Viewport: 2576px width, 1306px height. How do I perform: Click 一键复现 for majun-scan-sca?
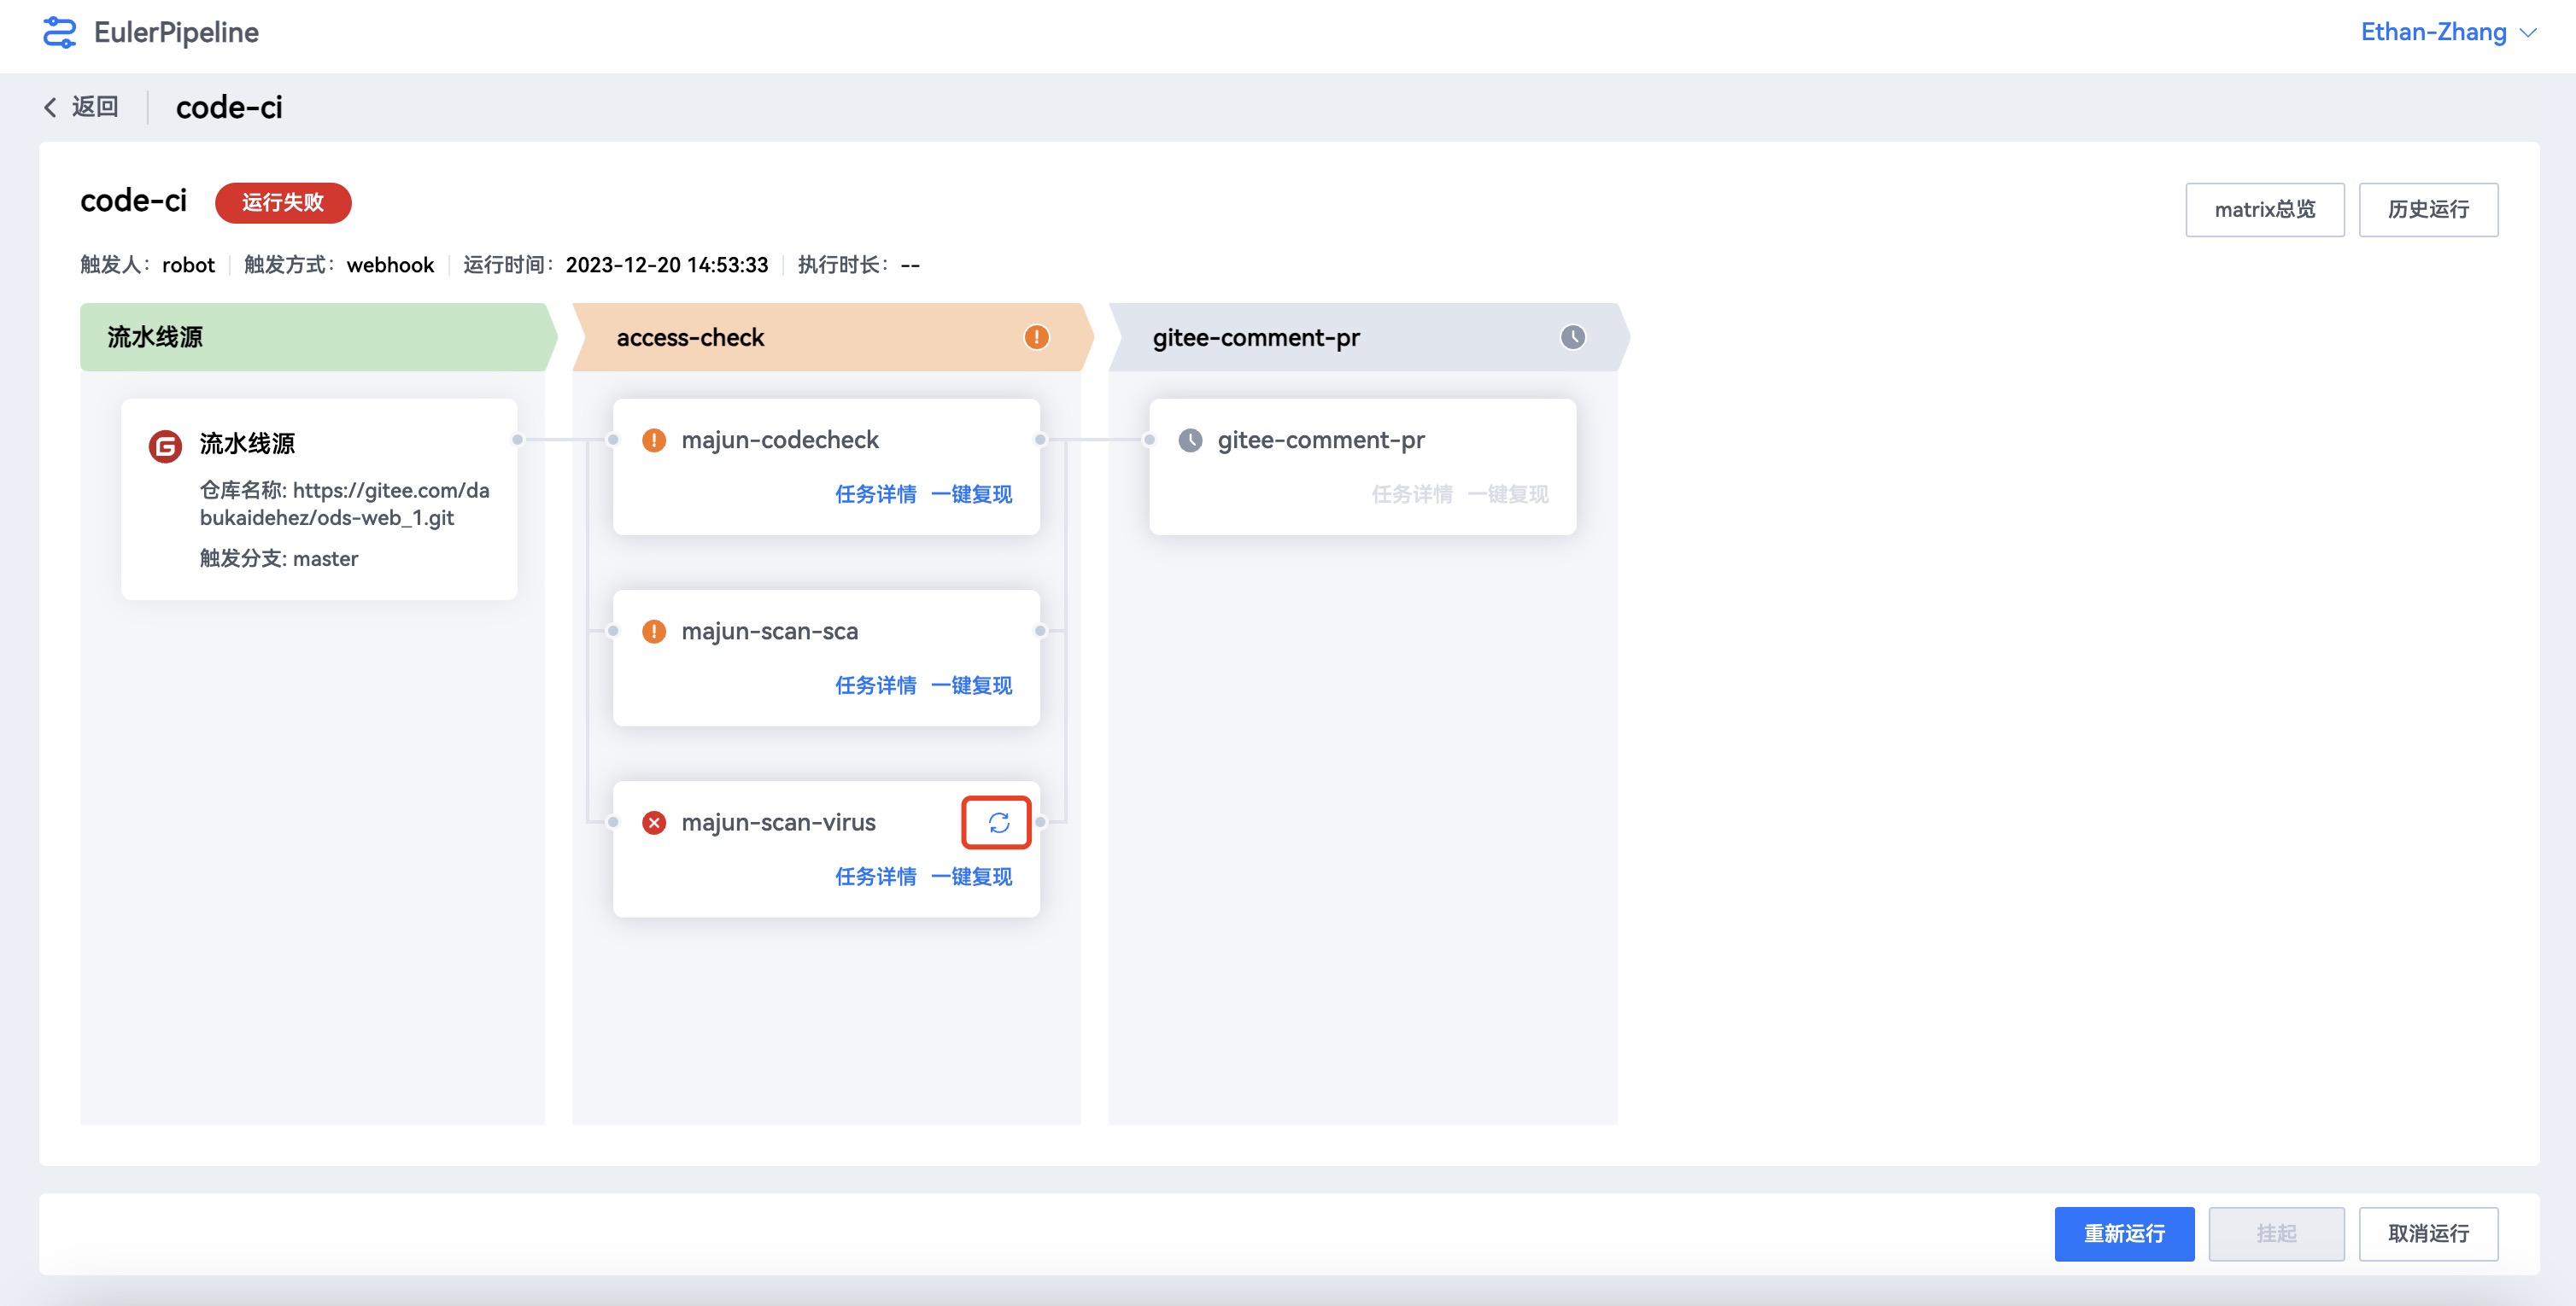pos(971,685)
